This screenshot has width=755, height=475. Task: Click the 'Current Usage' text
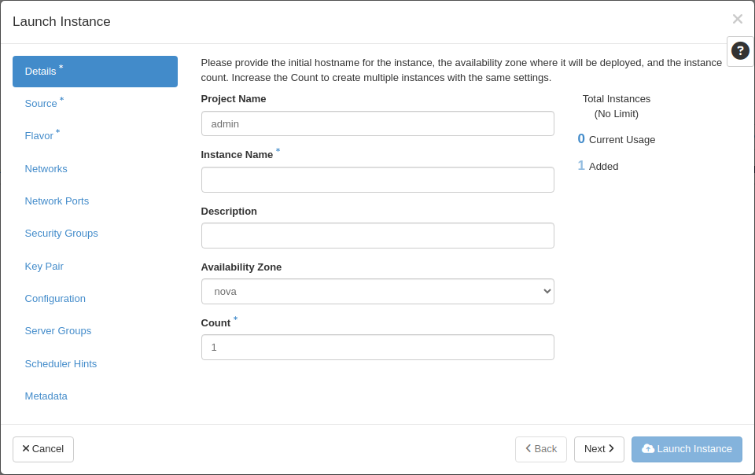pyautogui.click(x=621, y=139)
